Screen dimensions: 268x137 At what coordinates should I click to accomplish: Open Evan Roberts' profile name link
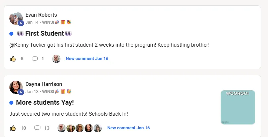coord(41,15)
